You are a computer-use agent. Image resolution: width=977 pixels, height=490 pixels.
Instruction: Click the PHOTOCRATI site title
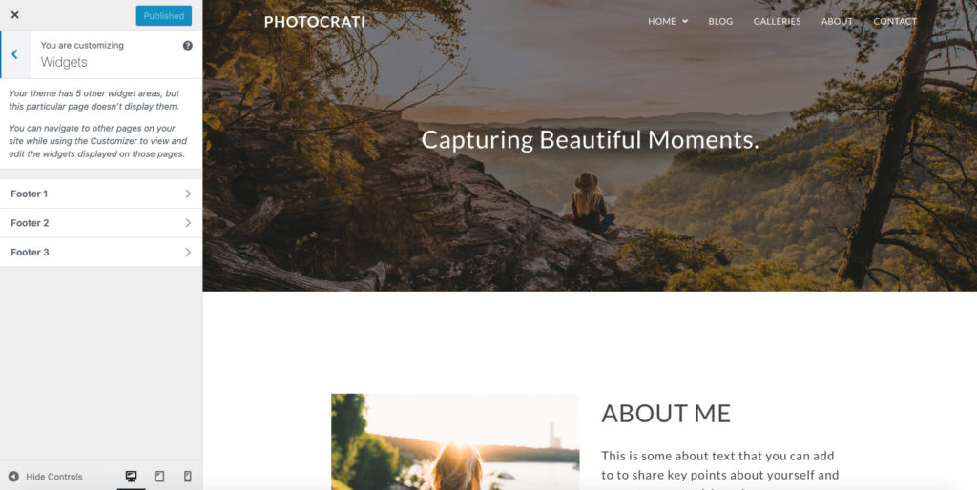click(315, 22)
